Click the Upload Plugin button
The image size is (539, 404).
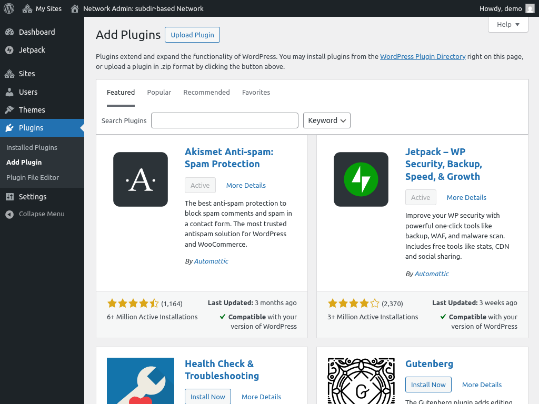192,35
